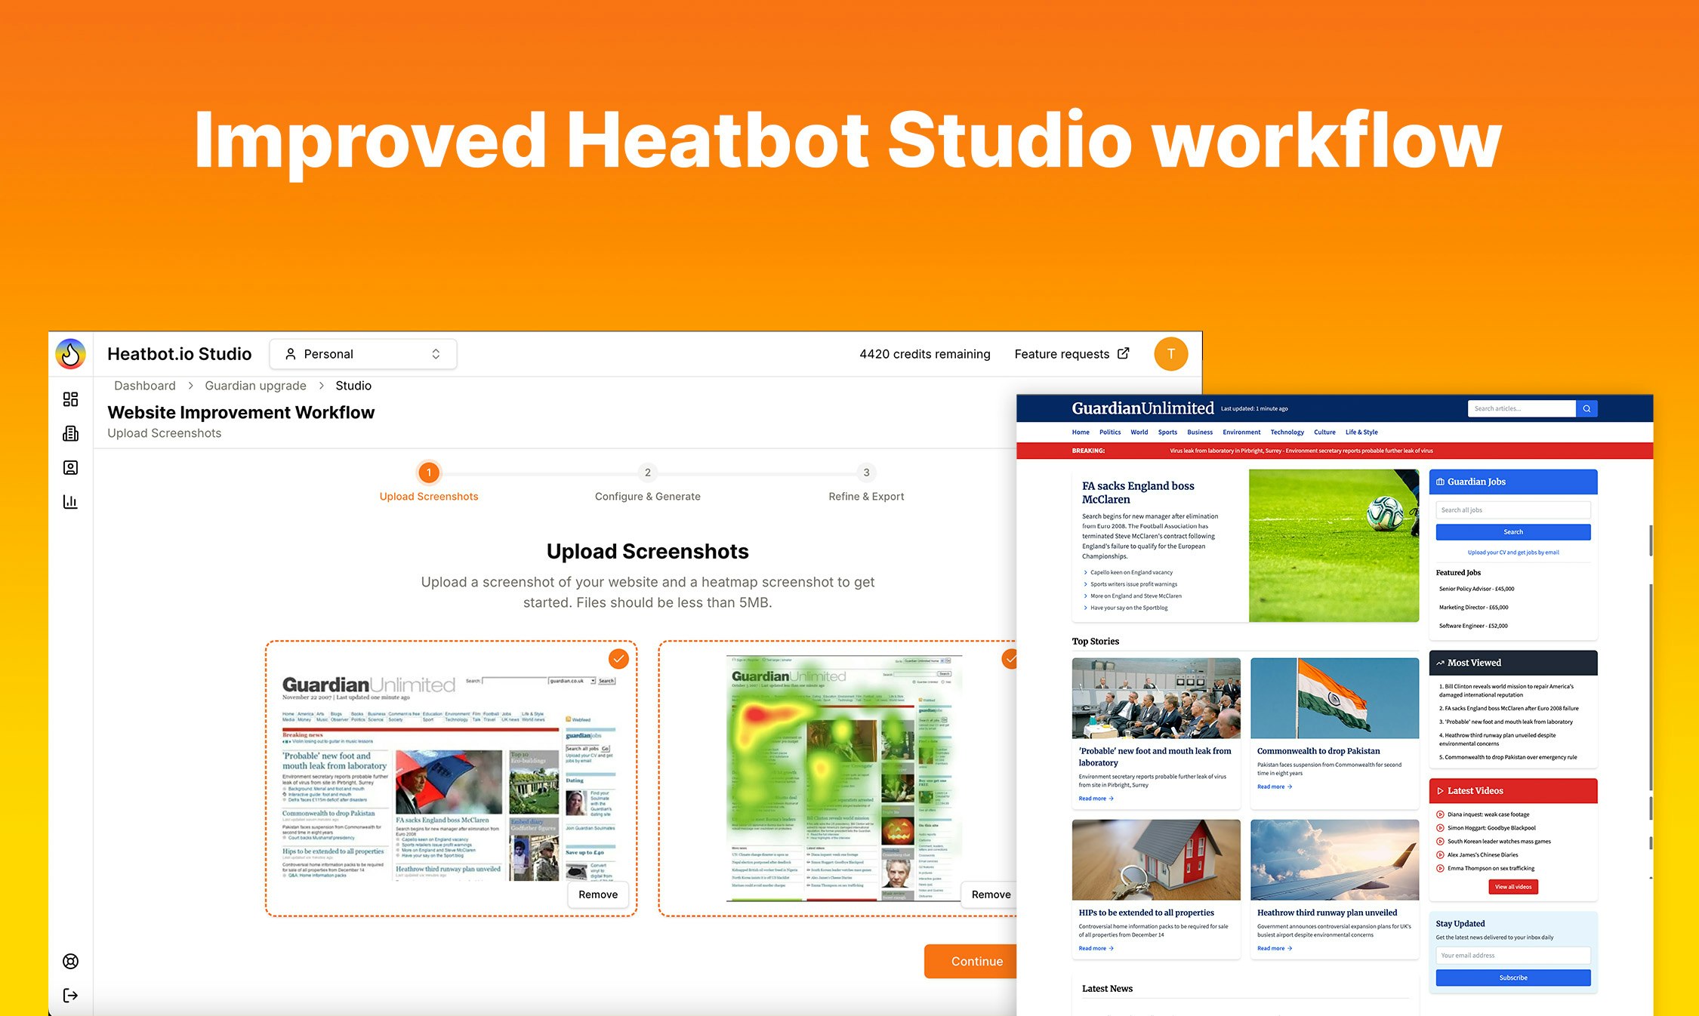
Task: Uncheck the Guardian screenshot upload checkmark
Action: click(x=618, y=659)
